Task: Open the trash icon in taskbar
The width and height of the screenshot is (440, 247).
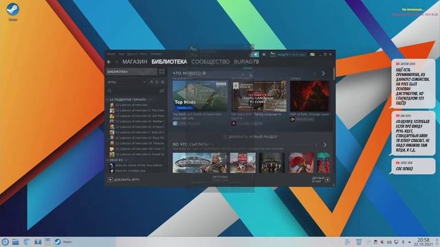Action: pos(359,242)
